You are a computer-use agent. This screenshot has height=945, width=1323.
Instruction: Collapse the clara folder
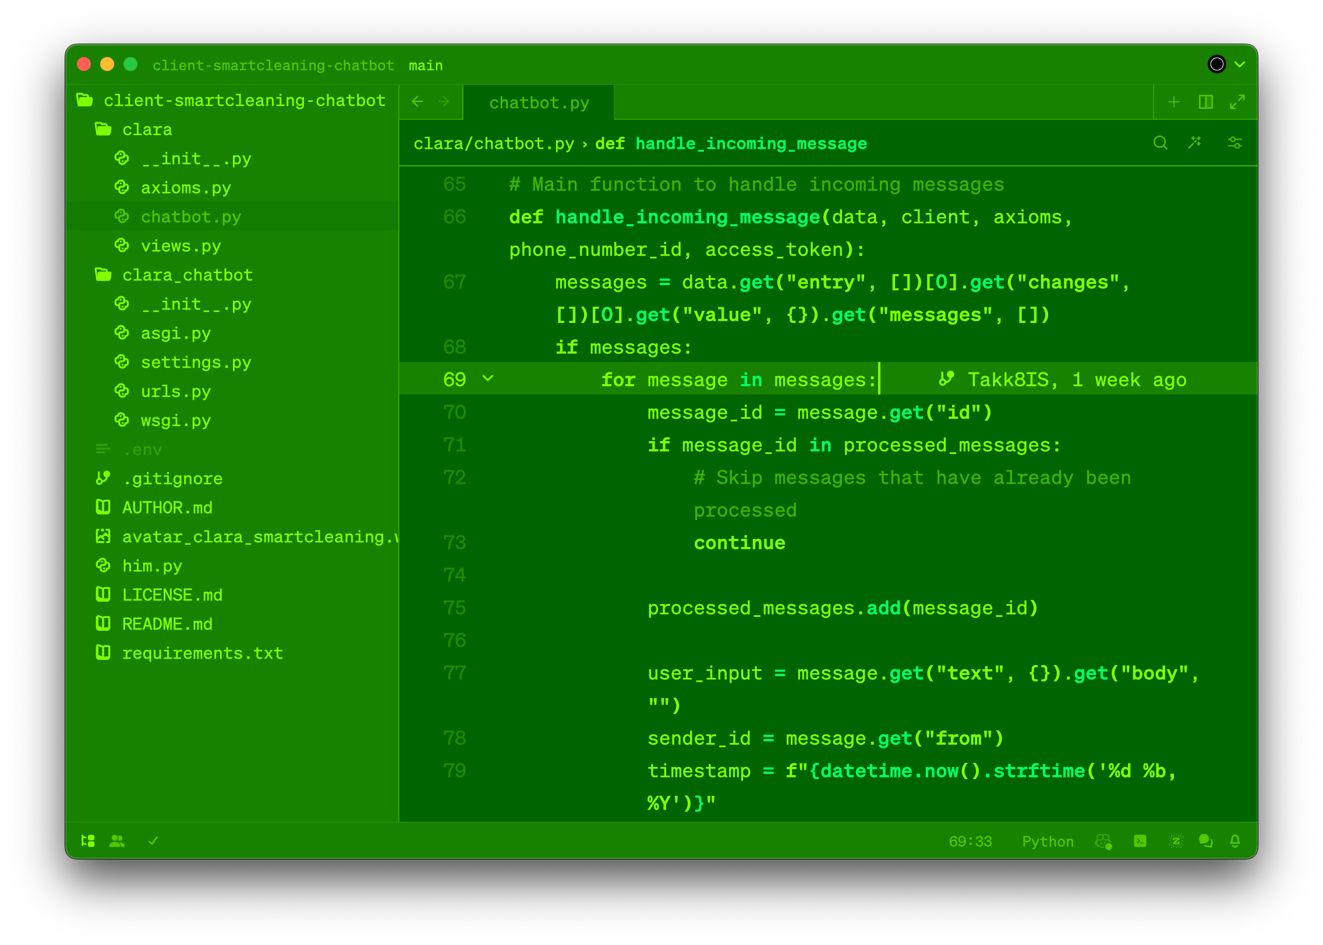pyautogui.click(x=232, y=129)
